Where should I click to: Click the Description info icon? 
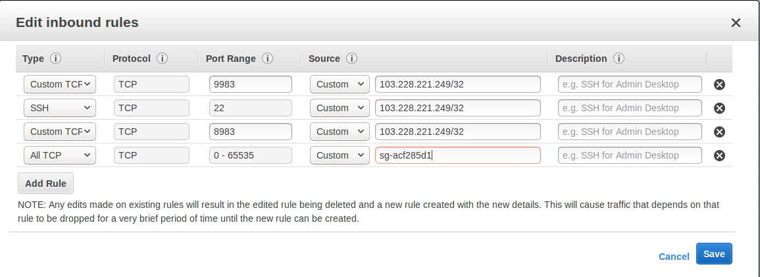619,59
